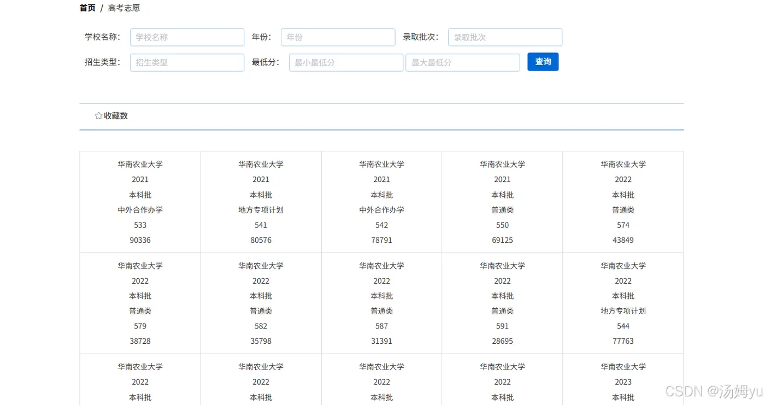The image size is (765, 405).
Task: Select the score 550
Action: pos(502,225)
